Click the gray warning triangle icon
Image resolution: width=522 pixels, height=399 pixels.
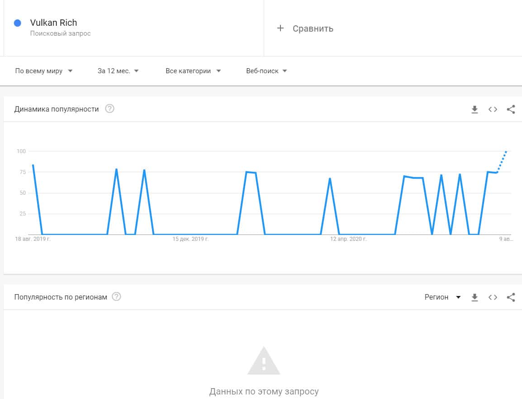pyautogui.click(x=264, y=361)
